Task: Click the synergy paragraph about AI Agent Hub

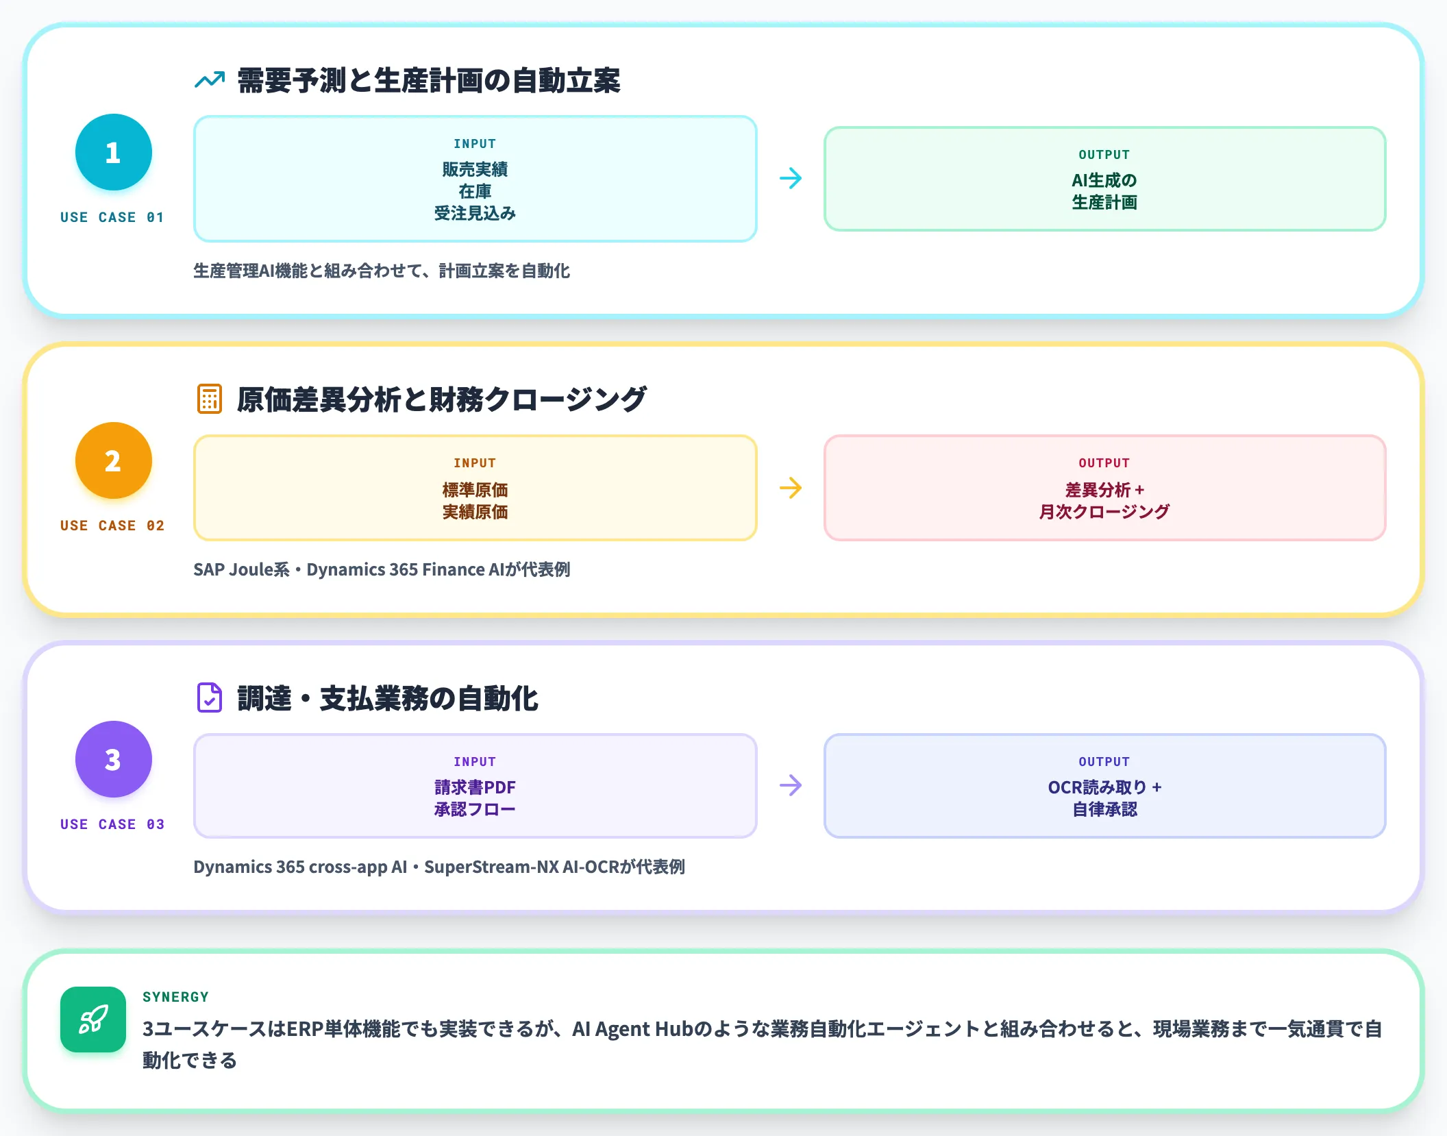Action: click(762, 1044)
